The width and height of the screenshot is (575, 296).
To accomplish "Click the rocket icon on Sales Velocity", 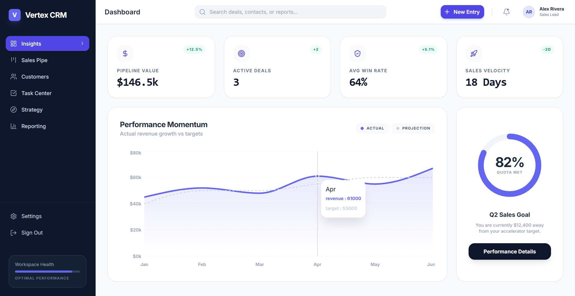I will pyautogui.click(x=474, y=53).
